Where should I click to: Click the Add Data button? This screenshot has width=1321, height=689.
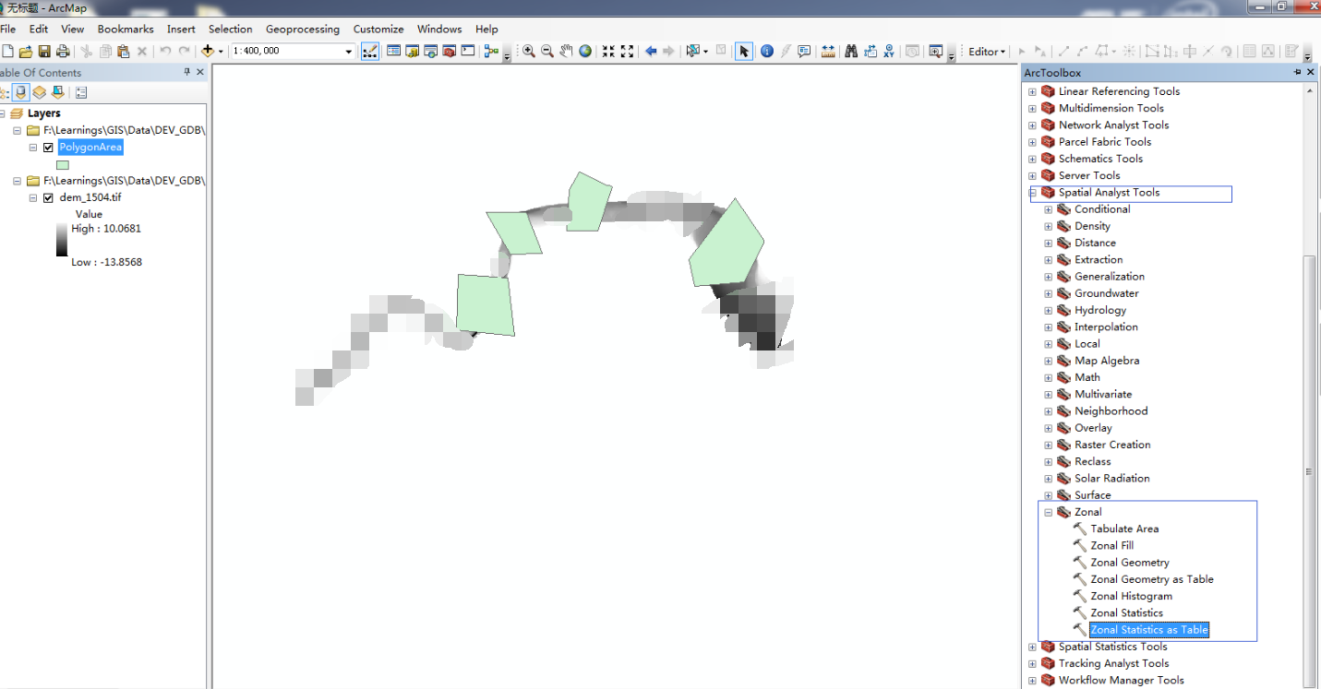pyautogui.click(x=208, y=52)
